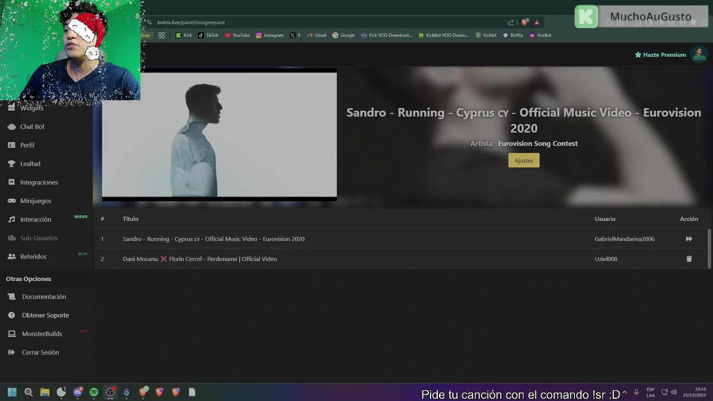
Task: Click the username Uziel008
Action: coord(605,259)
